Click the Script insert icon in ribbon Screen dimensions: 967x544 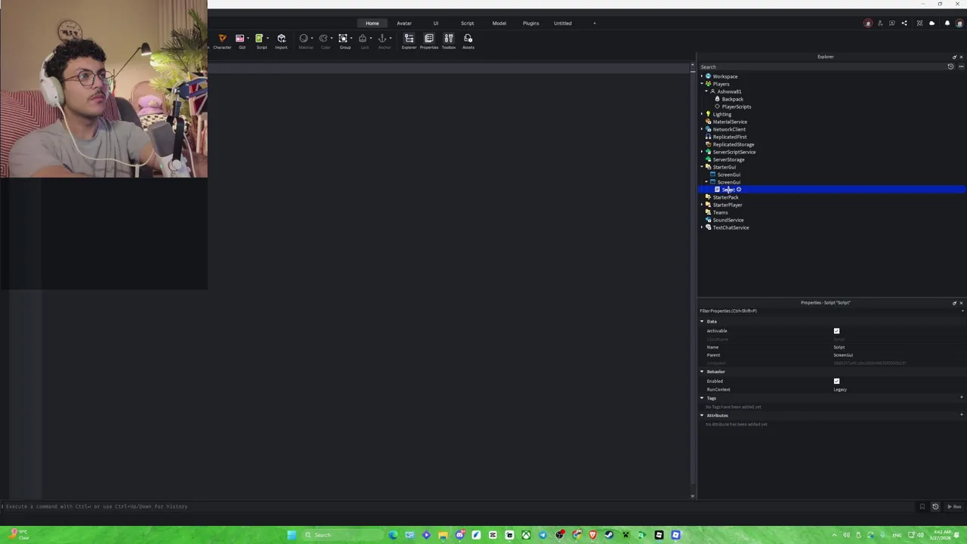click(259, 38)
